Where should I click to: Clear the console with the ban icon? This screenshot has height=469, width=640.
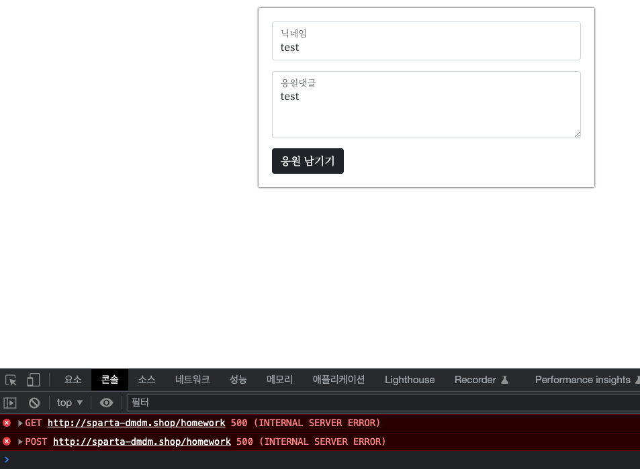point(34,403)
